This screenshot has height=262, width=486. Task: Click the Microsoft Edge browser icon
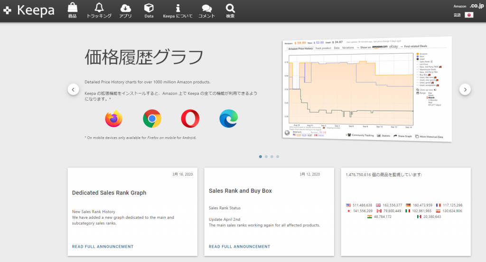(x=228, y=119)
